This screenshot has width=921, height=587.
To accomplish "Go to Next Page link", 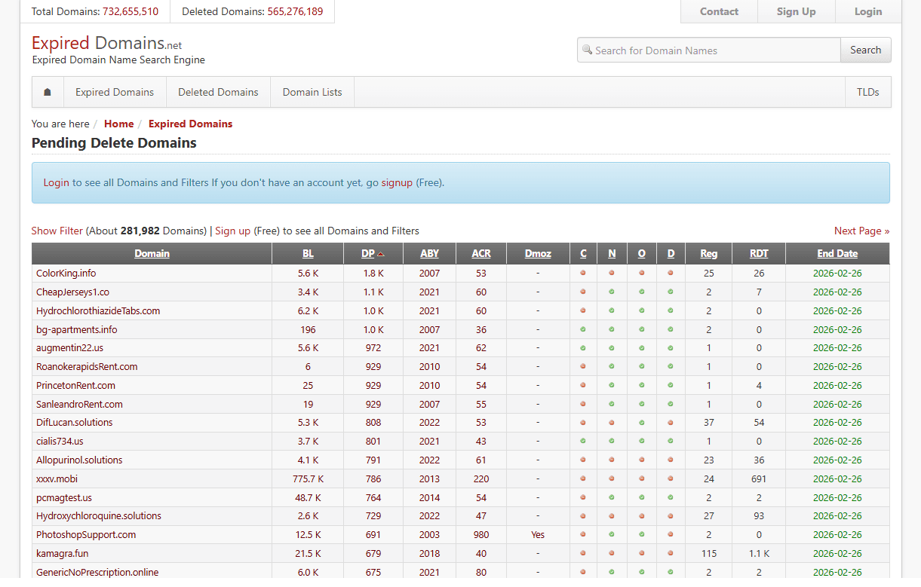I will click(x=861, y=231).
